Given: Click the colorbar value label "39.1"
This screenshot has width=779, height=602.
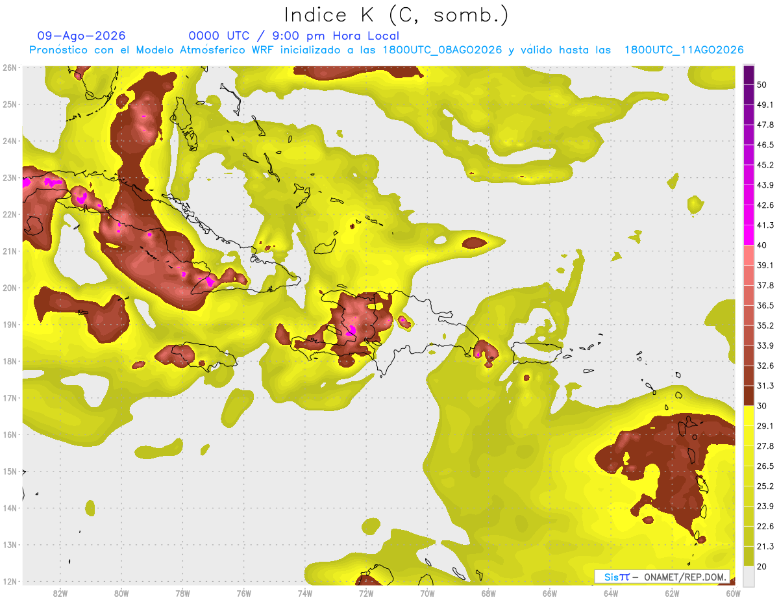Looking at the screenshot, I should pyautogui.click(x=765, y=265).
